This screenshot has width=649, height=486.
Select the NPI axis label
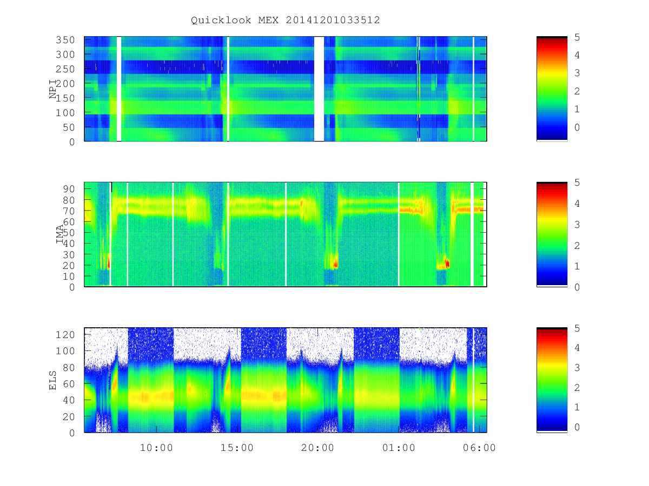pos(53,89)
